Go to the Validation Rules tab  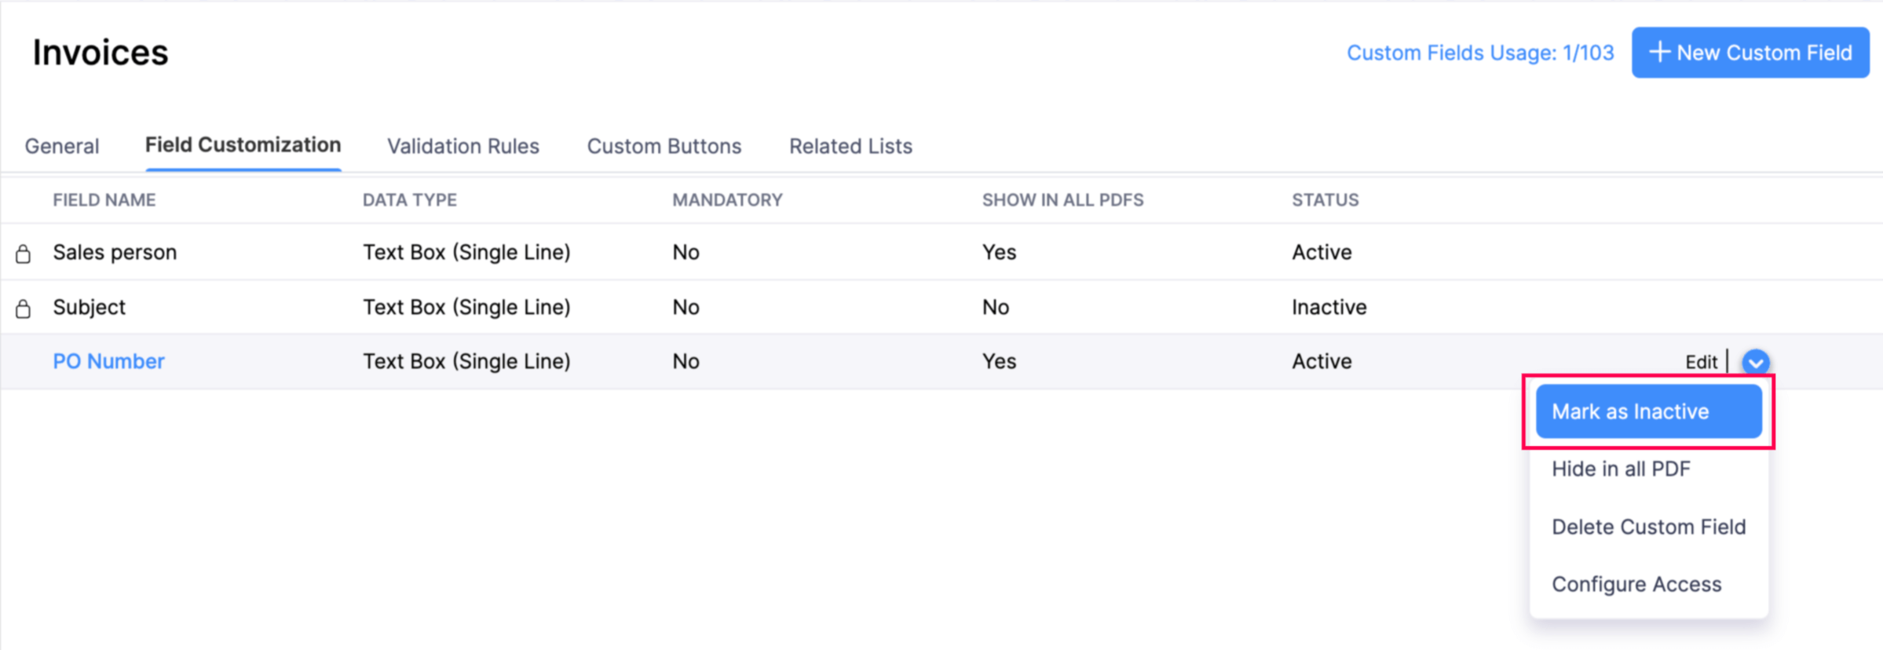(x=463, y=146)
